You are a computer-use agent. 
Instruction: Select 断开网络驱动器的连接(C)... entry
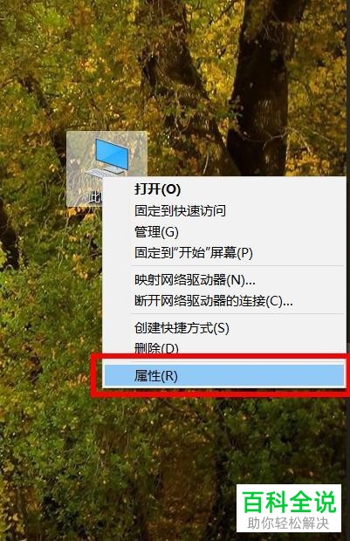tap(213, 301)
